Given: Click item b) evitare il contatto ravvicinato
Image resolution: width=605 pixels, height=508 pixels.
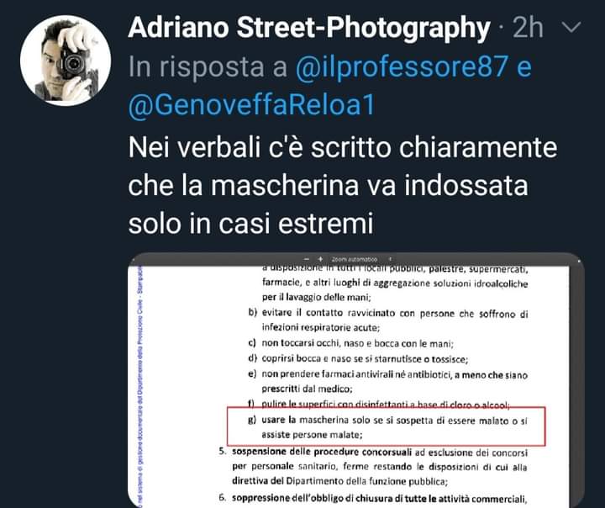Looking at the screenshot, I should pyautogui.click(x=387, y=320).
